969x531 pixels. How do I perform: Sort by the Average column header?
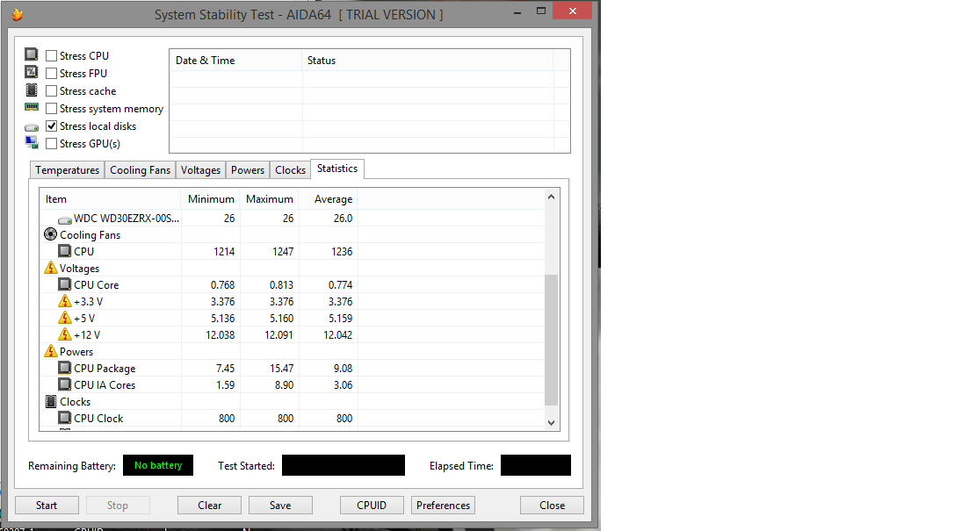(x=329, y=199)
